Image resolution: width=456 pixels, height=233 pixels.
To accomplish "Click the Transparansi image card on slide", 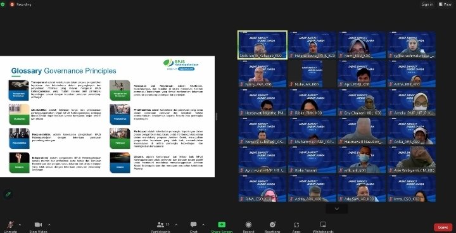I will [19, 90].
